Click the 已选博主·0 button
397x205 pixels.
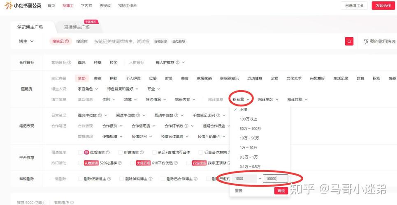pos(354,6)
